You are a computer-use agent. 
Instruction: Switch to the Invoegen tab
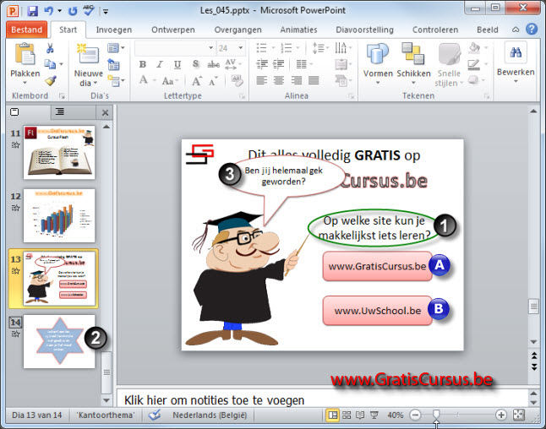pos(114,30)
